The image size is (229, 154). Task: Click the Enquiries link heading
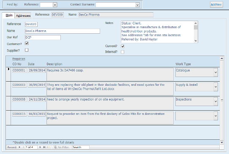pos(19,59)
